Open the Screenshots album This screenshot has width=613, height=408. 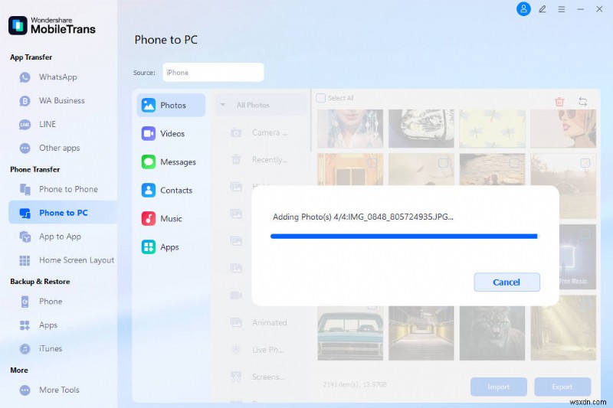(x=258, y=377)
